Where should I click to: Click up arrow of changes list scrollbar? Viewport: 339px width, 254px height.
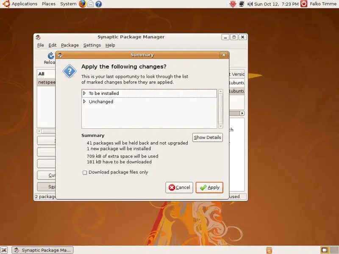pos(220,91)
